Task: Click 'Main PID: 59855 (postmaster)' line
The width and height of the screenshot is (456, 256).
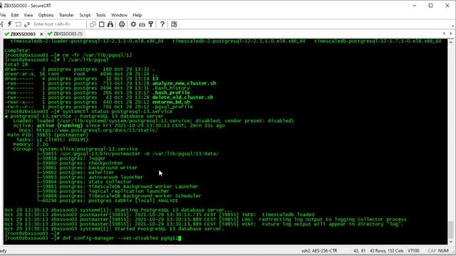Action: click(x=48, y=134)
